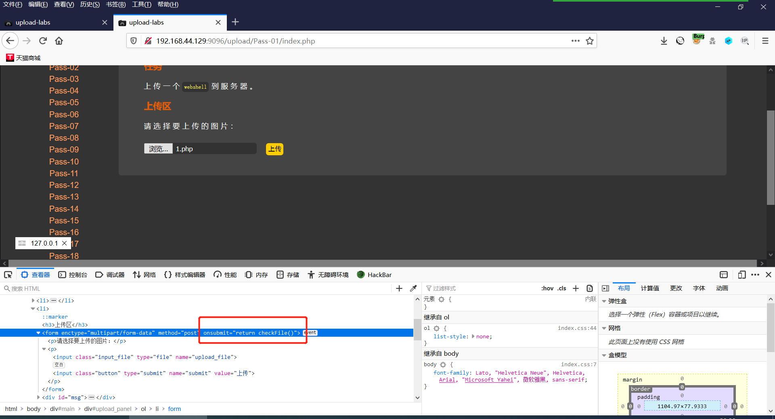Open the 历史(S) menu

pyautogui.click(x=90, y=4)
